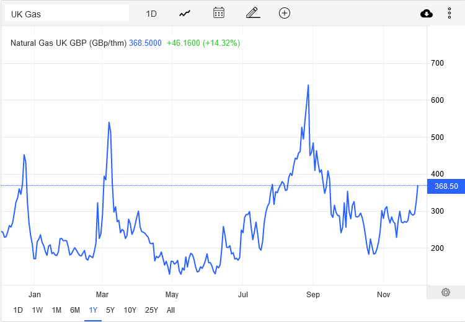Click the 500 label on price axis
This screenshot has height=322, width=465.
pyautogui.click(x=438, y=137)
